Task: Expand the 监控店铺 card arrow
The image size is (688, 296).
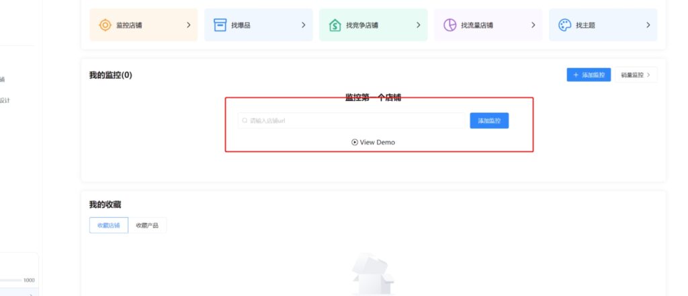Action: [x=189, y=25]
